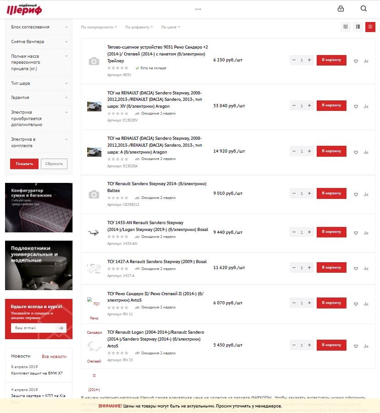Favorite the AvtoS RN 11 towbar
The image size is (380, 413).
point(356,304)
